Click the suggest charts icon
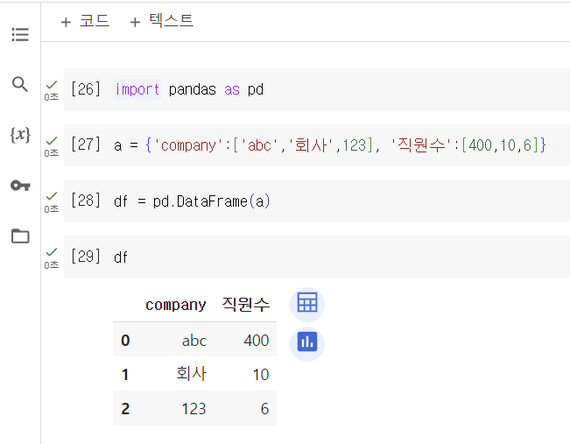The height and width of the screenshot is (444, 570). pyautogui.click(x=307, y=342)
